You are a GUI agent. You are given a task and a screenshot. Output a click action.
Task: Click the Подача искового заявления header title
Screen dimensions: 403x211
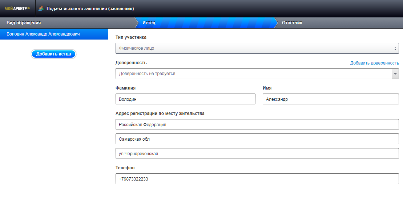tap(90, 8)
